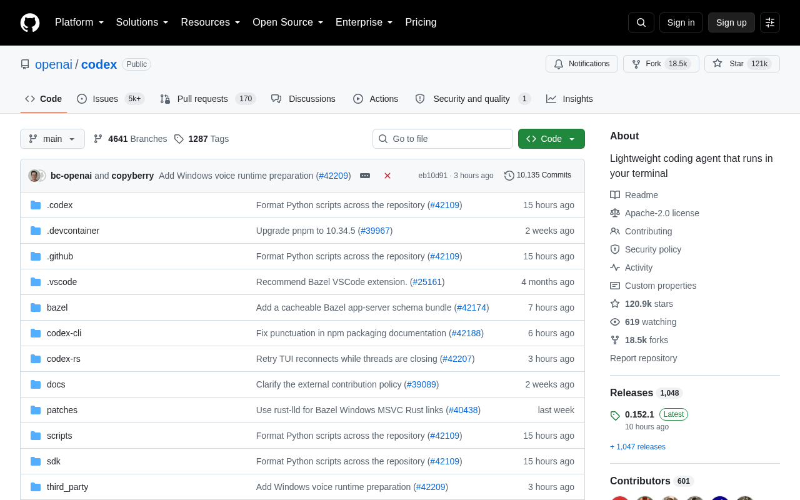Click the Sign up button
The height and width of the screenshot is (500, 800).
tap(731, 22)
